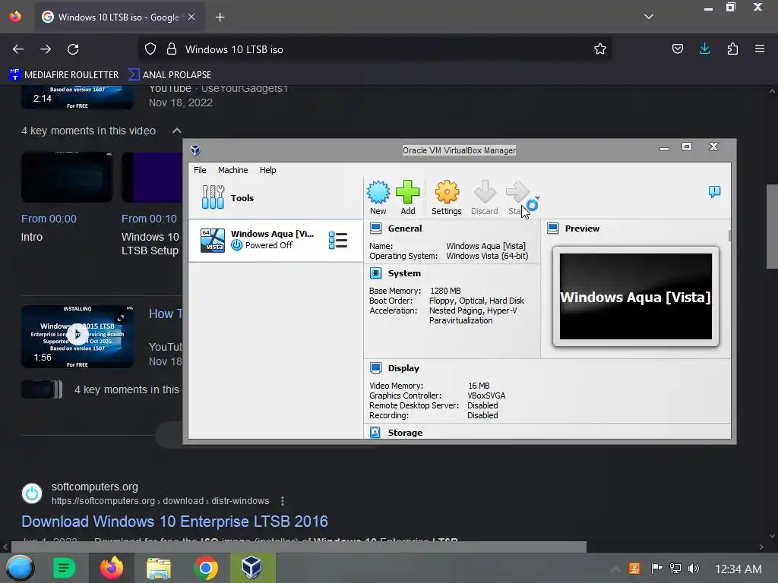The width and height of the screenshot is (778, 583).
Task: Click the Discard arrow icon
Action: 485,192
